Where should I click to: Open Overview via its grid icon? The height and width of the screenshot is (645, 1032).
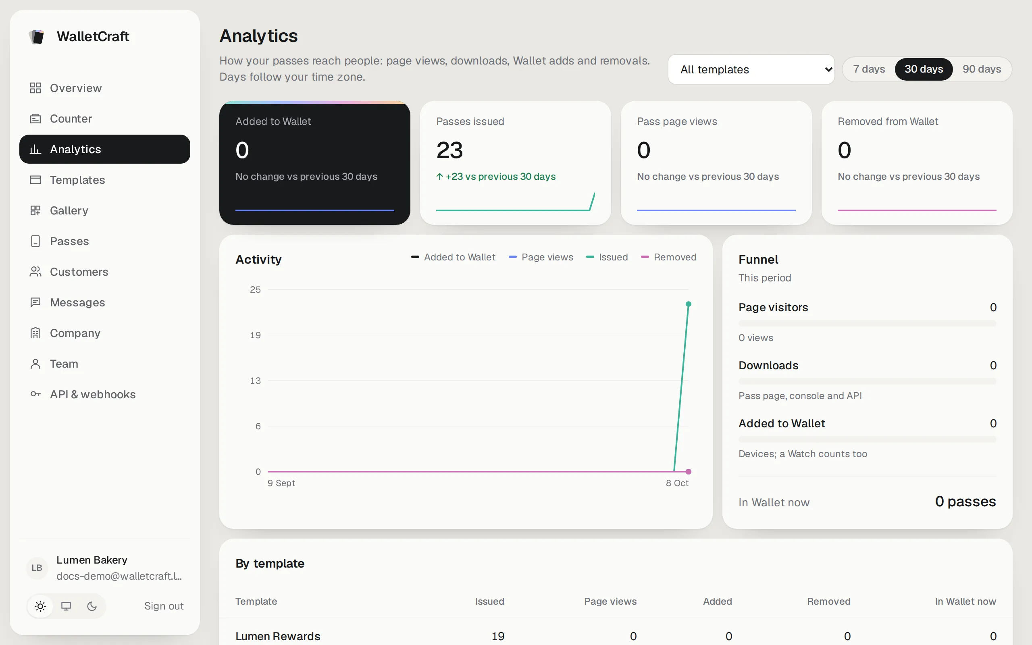[35, 88]
